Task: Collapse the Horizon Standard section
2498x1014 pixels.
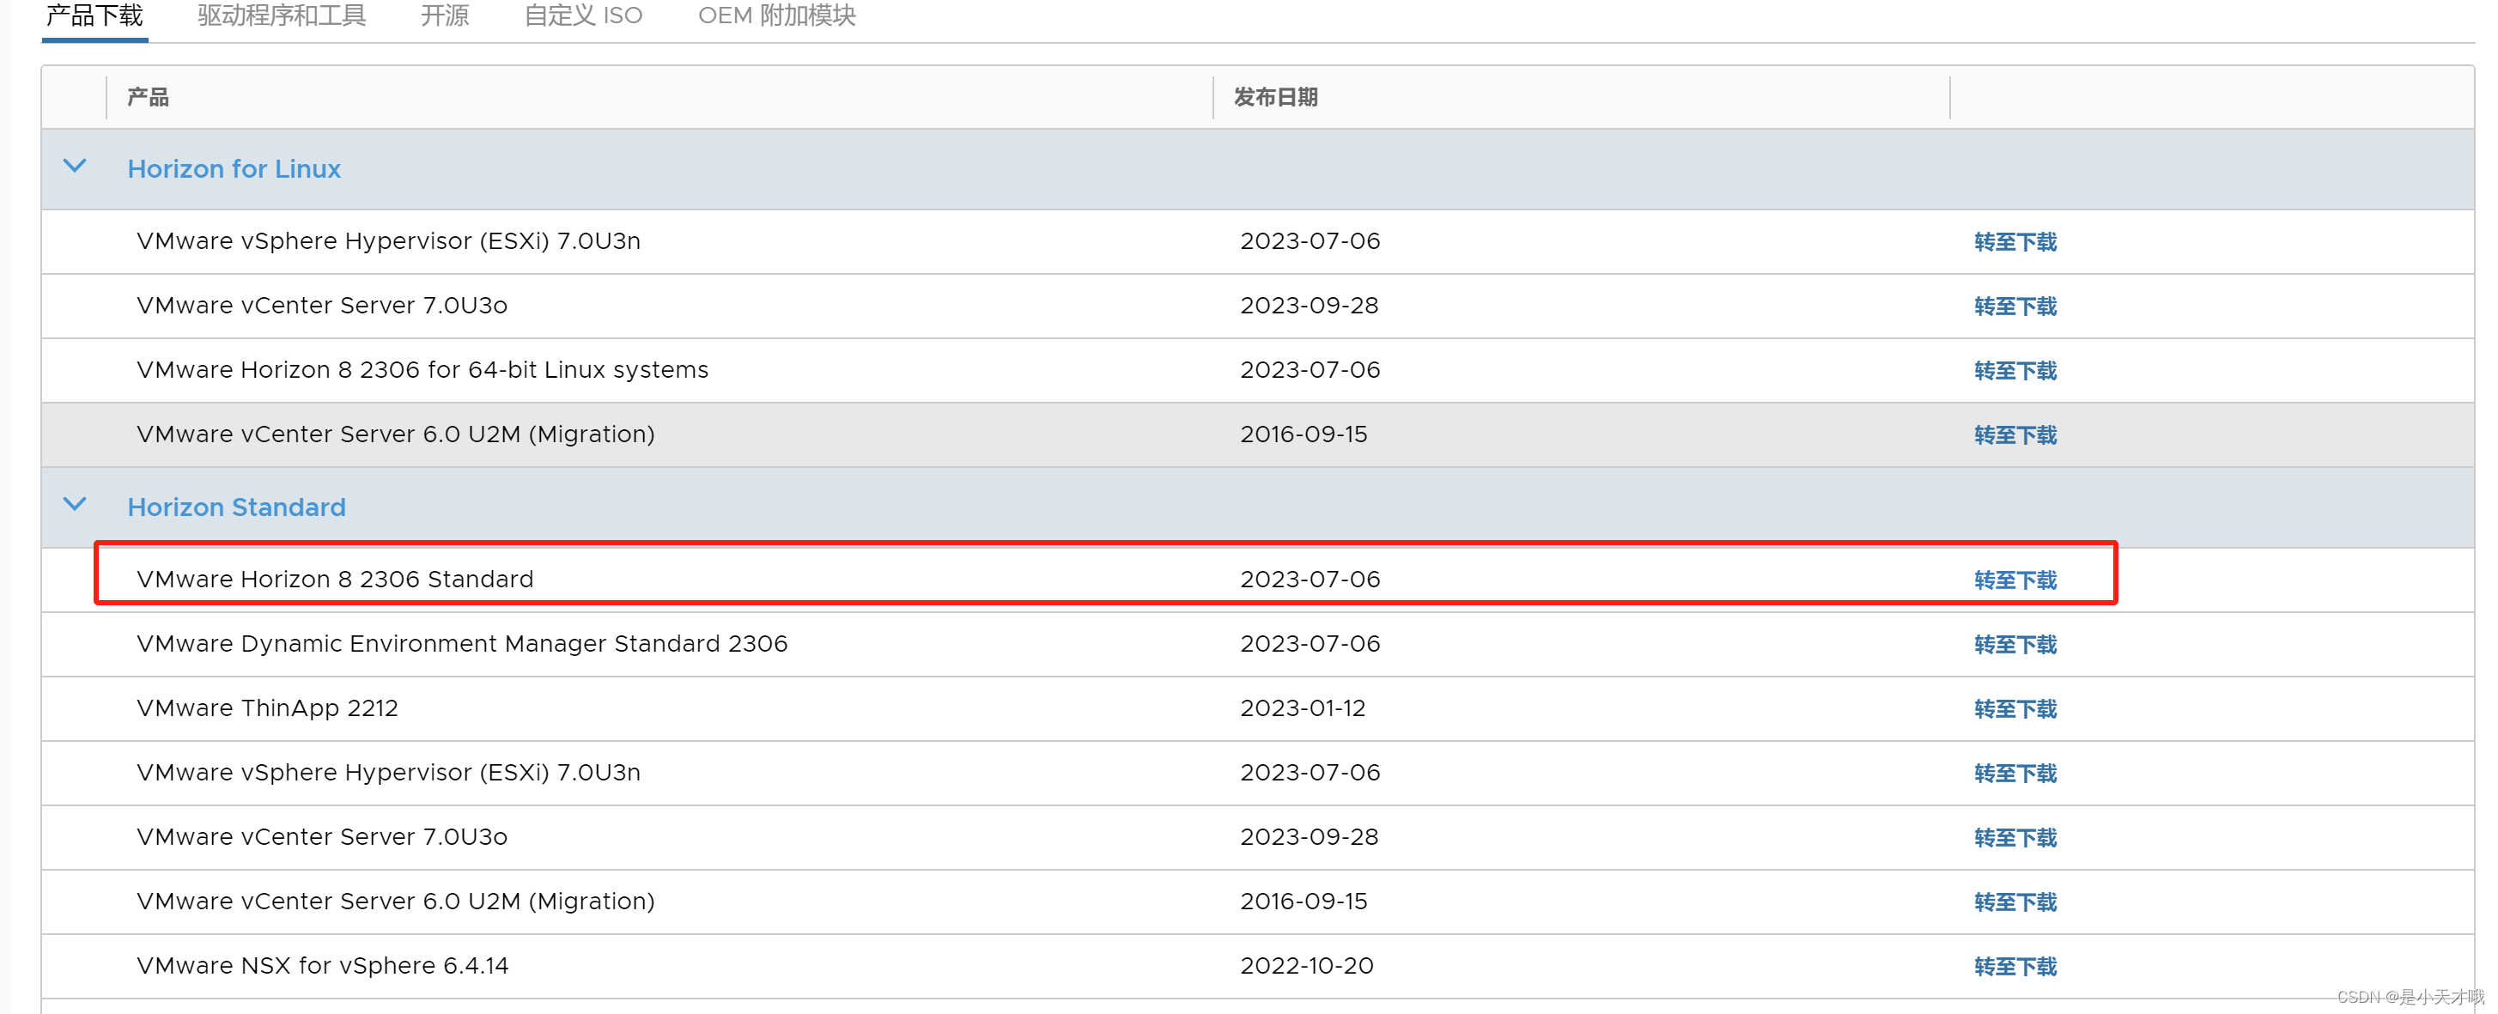Action: (75, 504)
